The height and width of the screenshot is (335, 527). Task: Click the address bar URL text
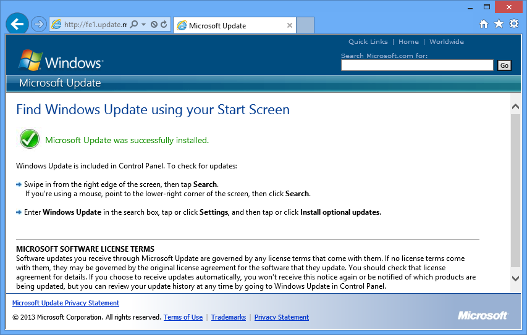tap(95, 25)
